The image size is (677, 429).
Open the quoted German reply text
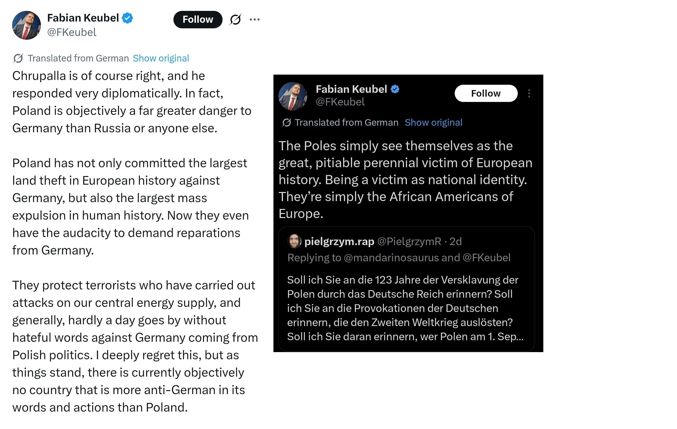click(x=405, y=308)
